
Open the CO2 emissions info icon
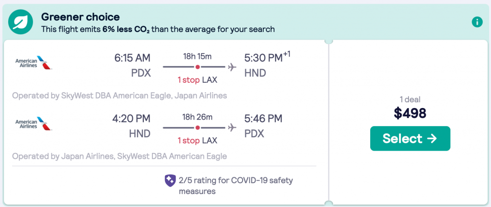point(477,22)
